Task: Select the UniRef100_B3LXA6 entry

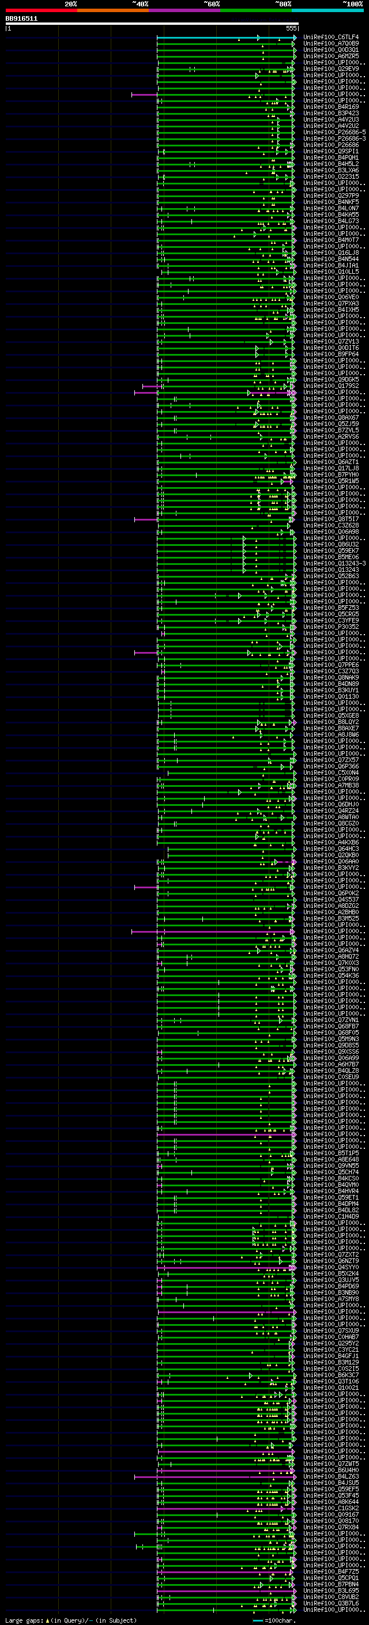Action: 331,170
